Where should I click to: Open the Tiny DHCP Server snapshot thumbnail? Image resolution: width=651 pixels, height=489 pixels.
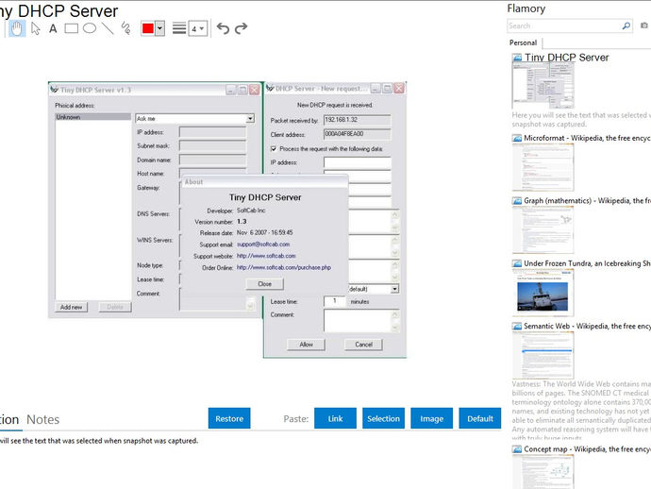(543, 86)
